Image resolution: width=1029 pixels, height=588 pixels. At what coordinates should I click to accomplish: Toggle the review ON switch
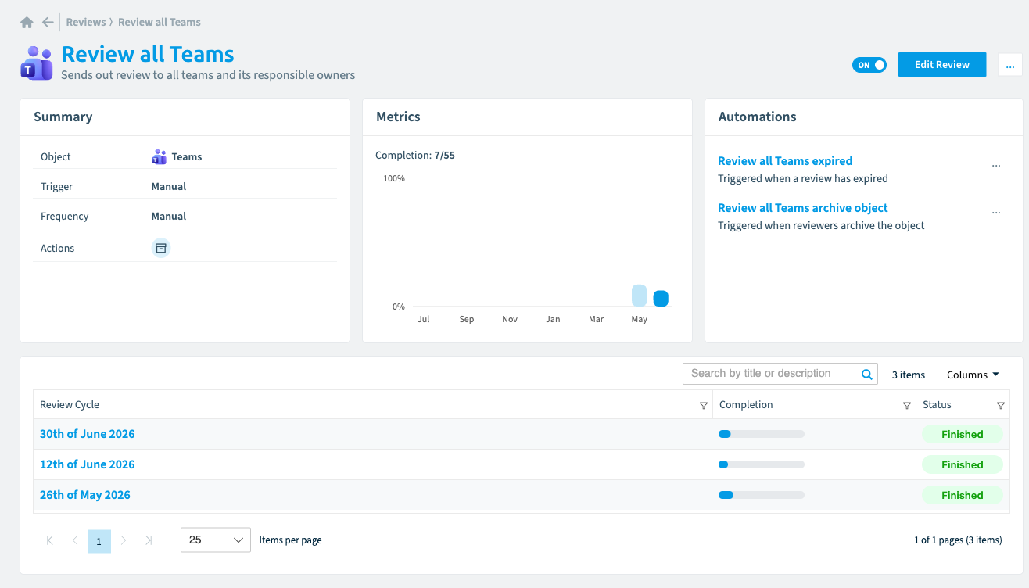[x=869, y=65]
